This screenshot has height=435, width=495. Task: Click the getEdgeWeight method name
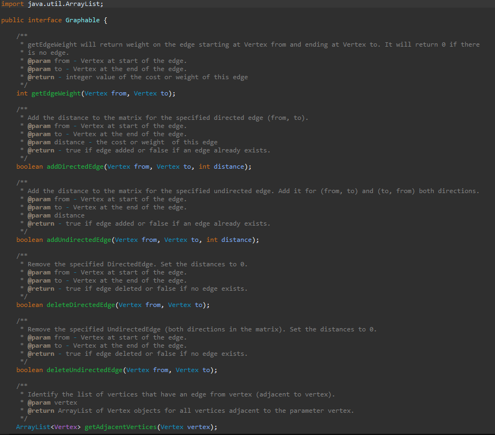(56, 93)
